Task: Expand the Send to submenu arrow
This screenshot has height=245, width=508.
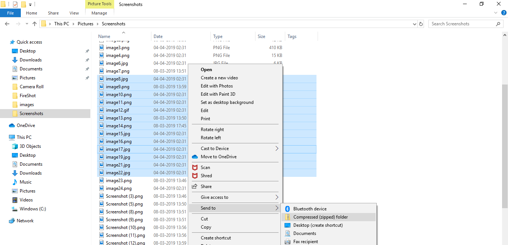Action: 277,208
